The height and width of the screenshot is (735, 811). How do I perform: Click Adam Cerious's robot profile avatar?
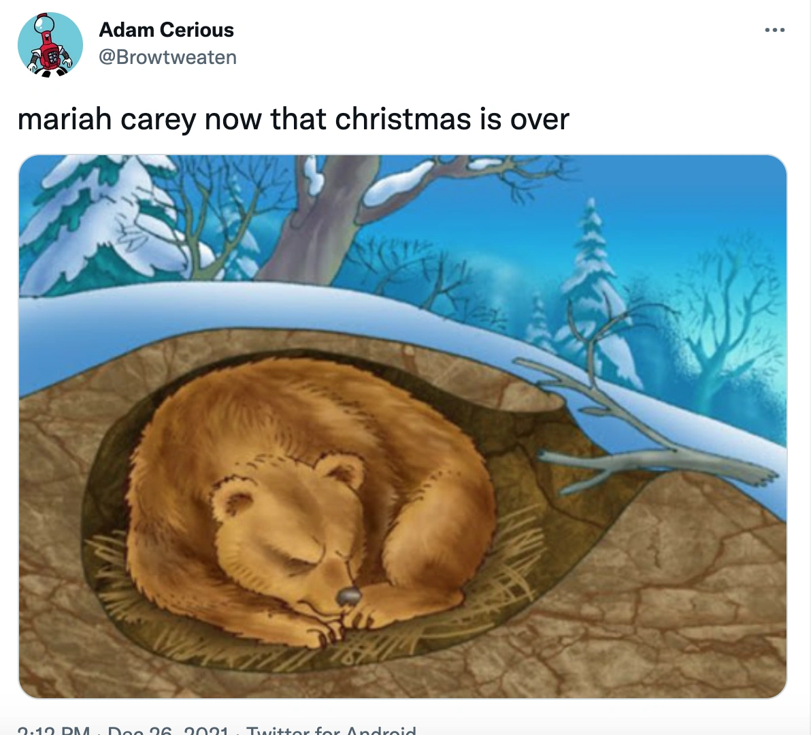click(x=50, y=44)
